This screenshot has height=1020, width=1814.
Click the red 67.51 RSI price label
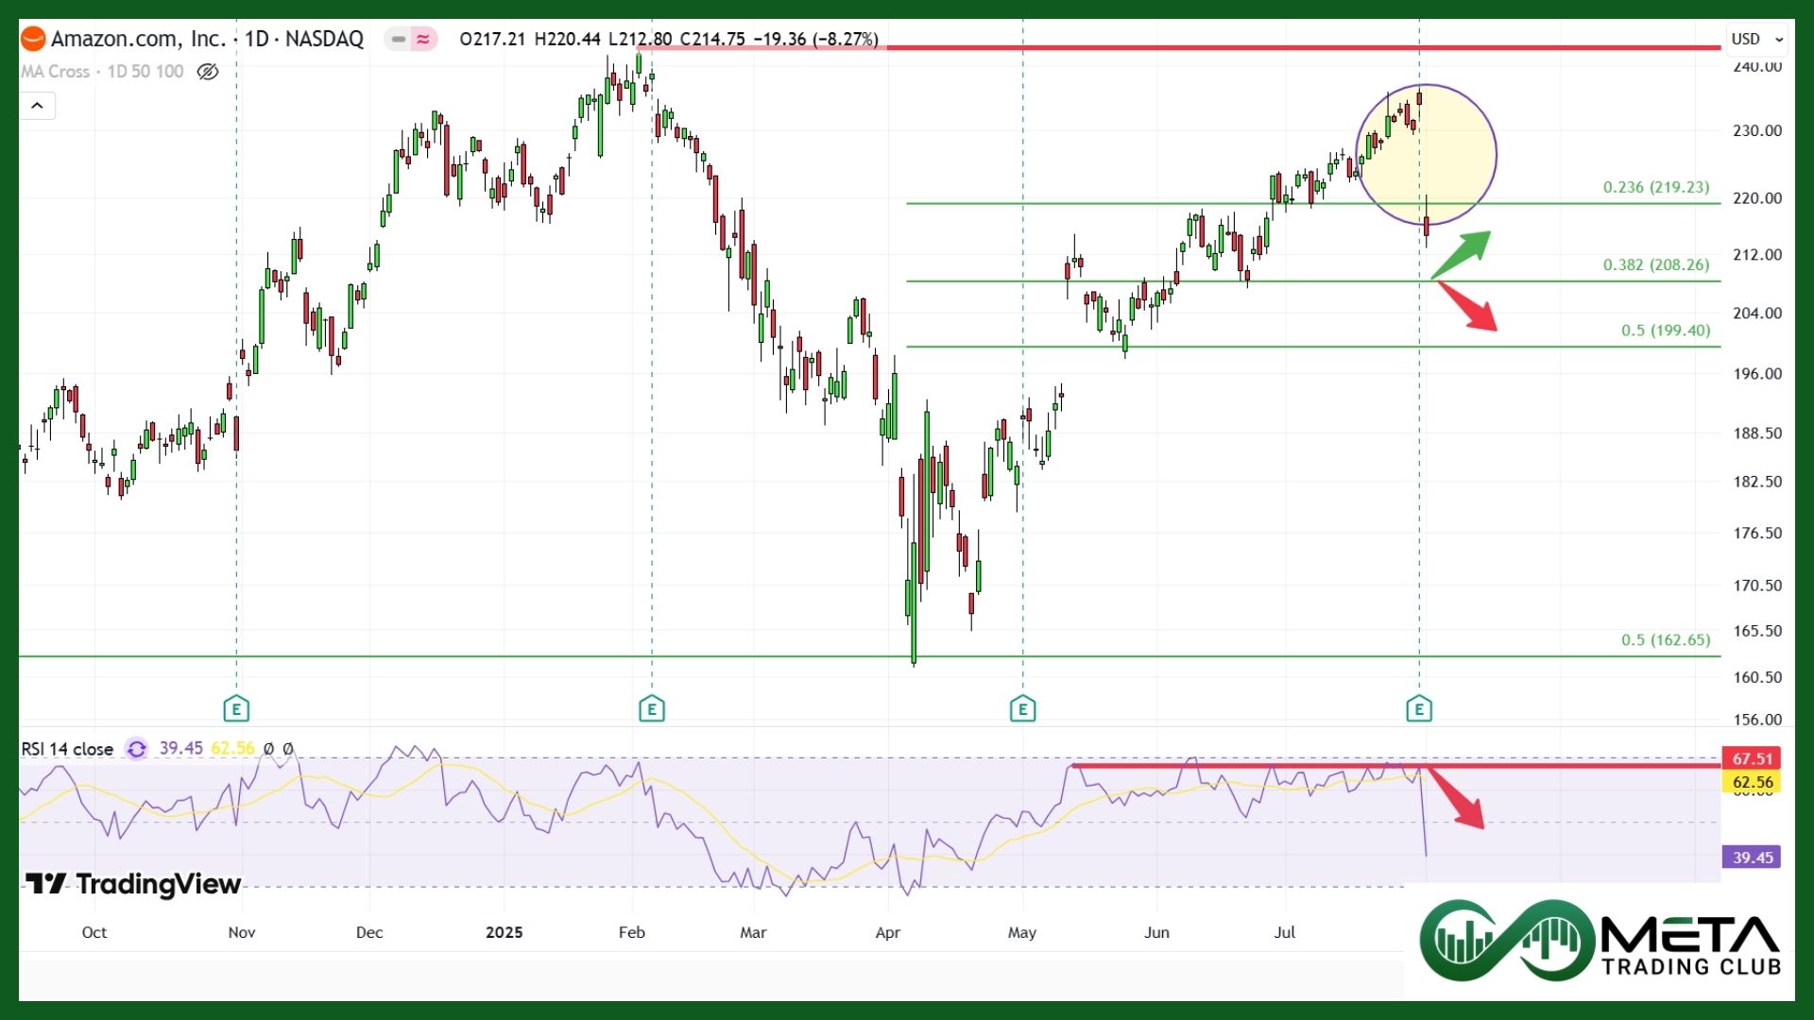pyautogui.click(x=1752, y=758)
